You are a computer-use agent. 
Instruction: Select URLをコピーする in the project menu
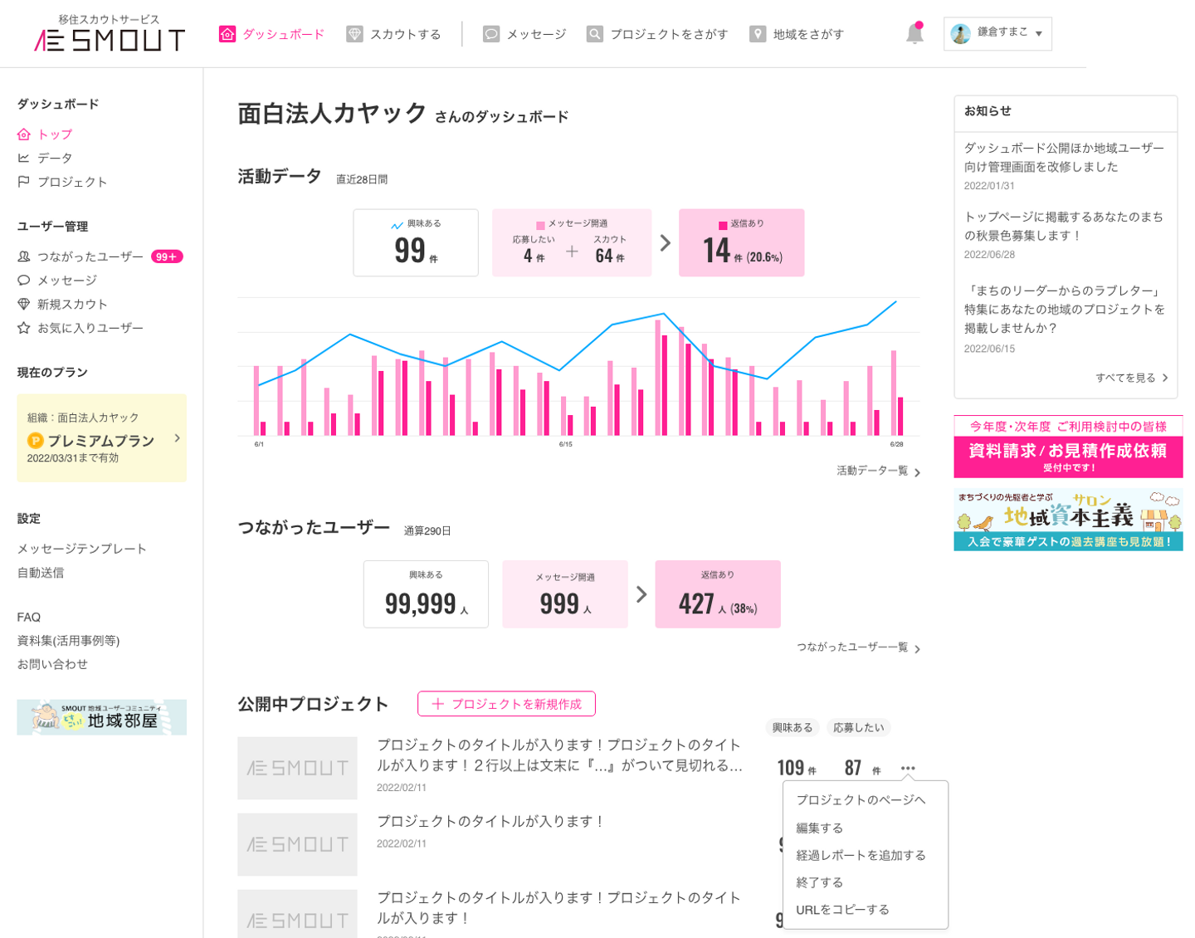point(842,909)
